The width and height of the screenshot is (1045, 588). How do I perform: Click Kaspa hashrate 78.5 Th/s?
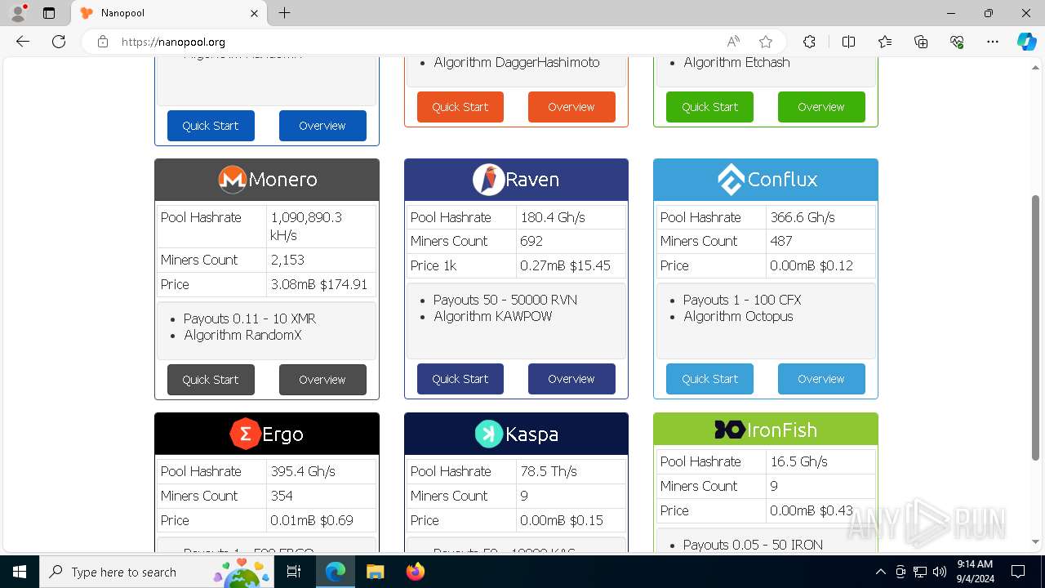click(549, 471)
